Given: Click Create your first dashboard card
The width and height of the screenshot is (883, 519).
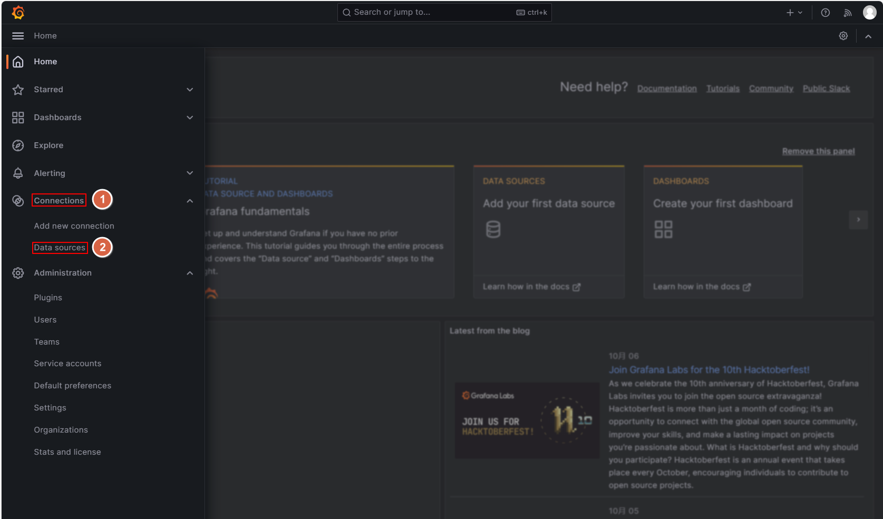Looking at the screenshot, I should 723,232.
